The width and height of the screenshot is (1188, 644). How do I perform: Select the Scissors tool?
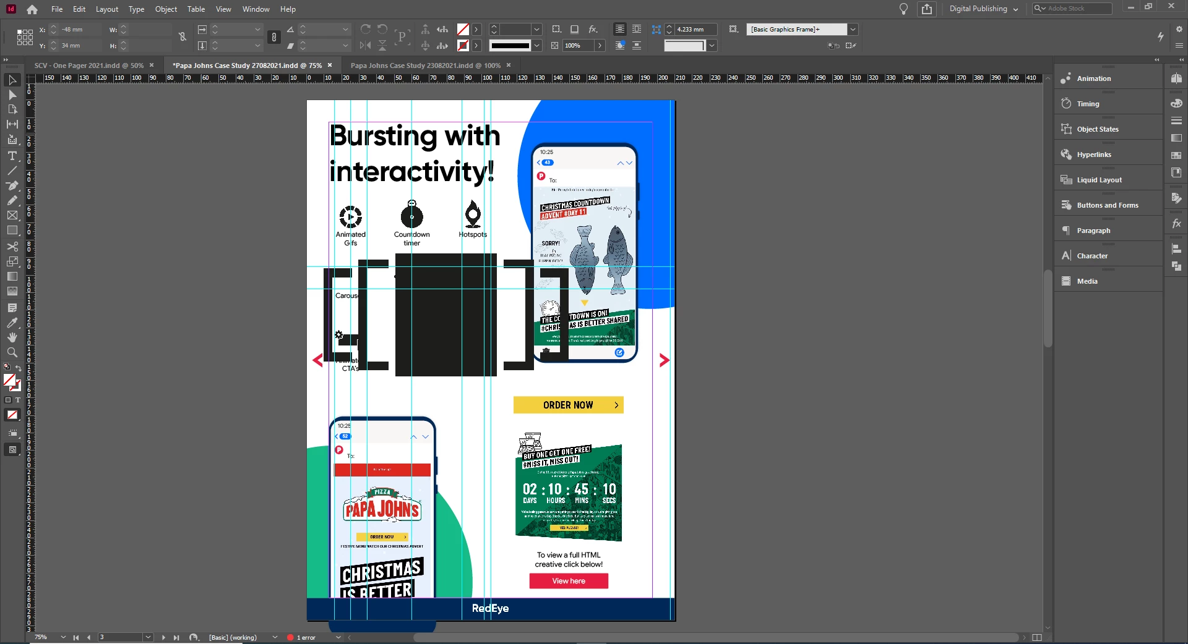click(12, 247)
